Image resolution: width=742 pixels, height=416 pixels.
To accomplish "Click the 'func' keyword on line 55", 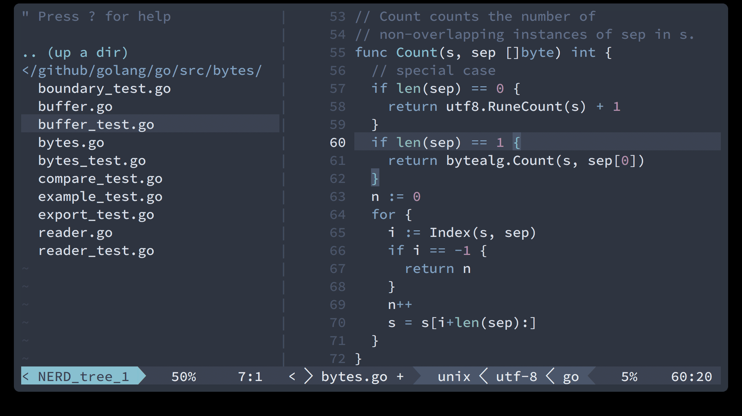I will pyautogui.click(x=371, y=53).
